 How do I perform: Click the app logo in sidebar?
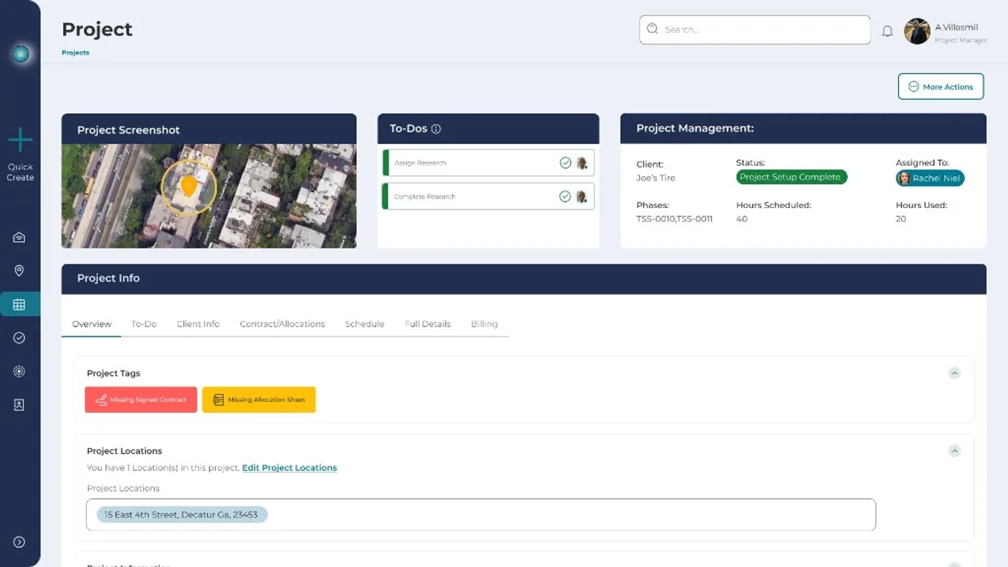point(20,54)
